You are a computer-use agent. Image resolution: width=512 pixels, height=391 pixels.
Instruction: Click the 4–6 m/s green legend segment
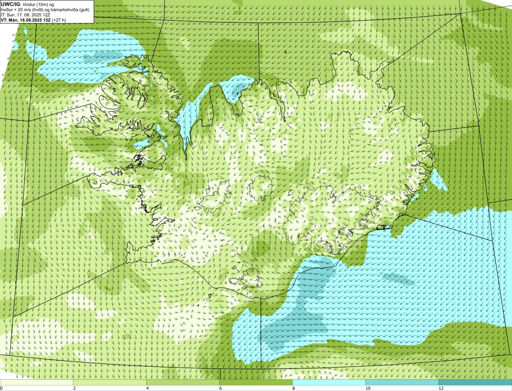[183, 382]
